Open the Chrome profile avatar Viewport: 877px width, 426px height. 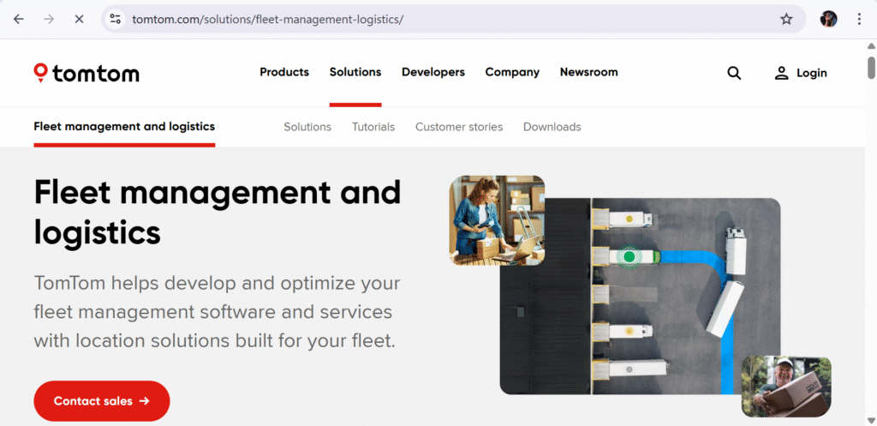[828, 19]
